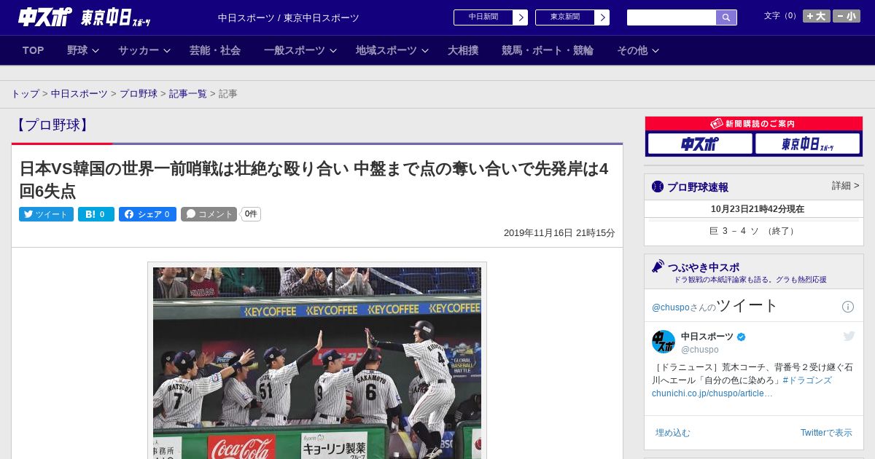Viewport: 875px width, 459px height.
Task: Click the 新聞購読のご案内 banner heading
Action: 754,124
